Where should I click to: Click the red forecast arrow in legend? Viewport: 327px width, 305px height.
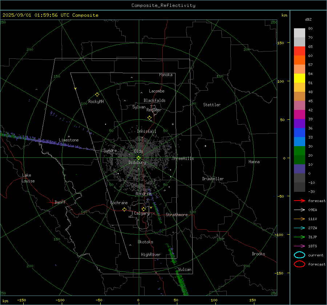click(x=299, y=201)
